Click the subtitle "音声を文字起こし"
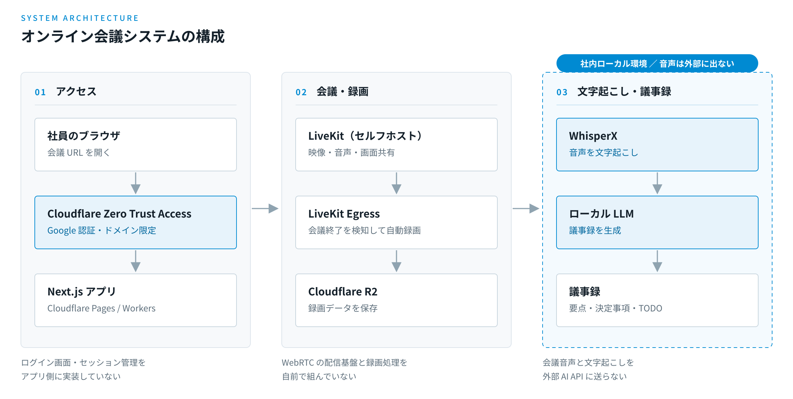The height and width of the screenshot is (399, 793). pos(603,153)
